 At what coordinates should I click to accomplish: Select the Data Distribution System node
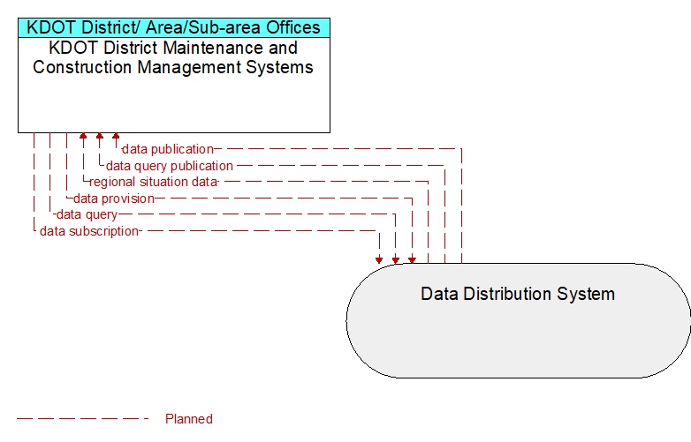tap(518, 320)
